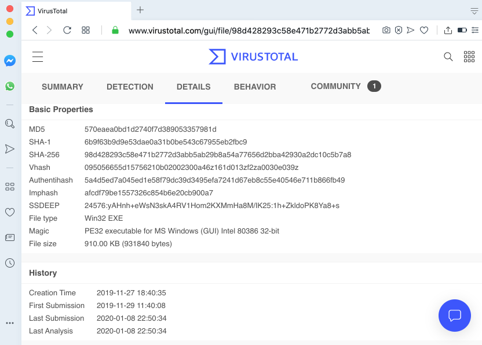Expand the sidebar three-dots setup menu
The height and width of the screenshot is (345, 482).
point(10,323)
